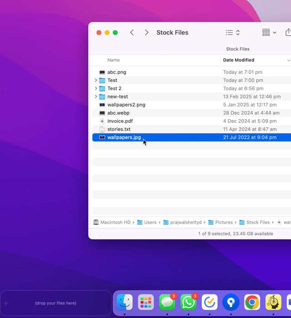
Task: Click Users in the path bar
Action: 147,222
